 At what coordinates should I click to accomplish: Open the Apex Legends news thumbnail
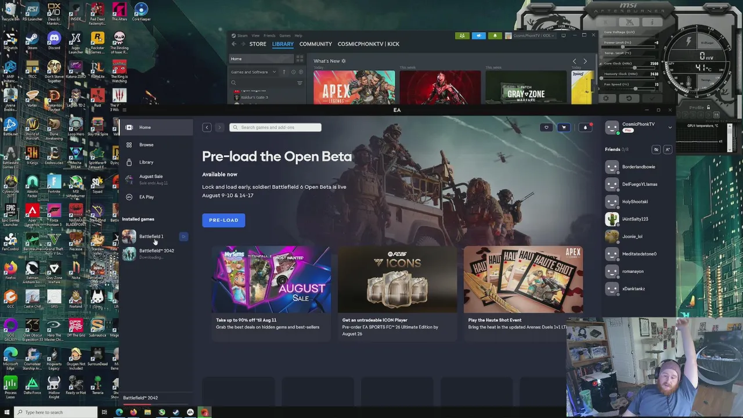click(x=354, y=87)
